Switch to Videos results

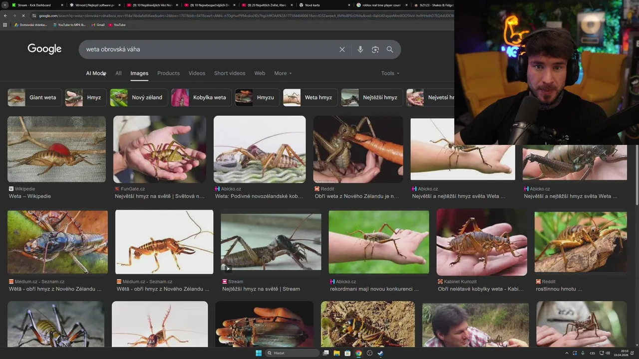point(197,73)
